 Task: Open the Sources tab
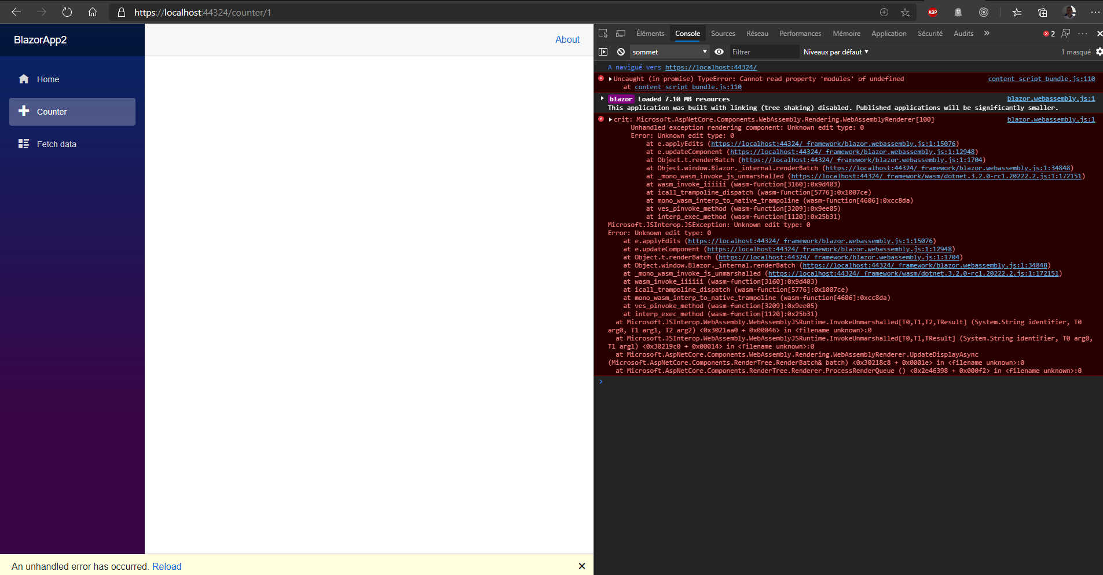[x=723, y=34]
